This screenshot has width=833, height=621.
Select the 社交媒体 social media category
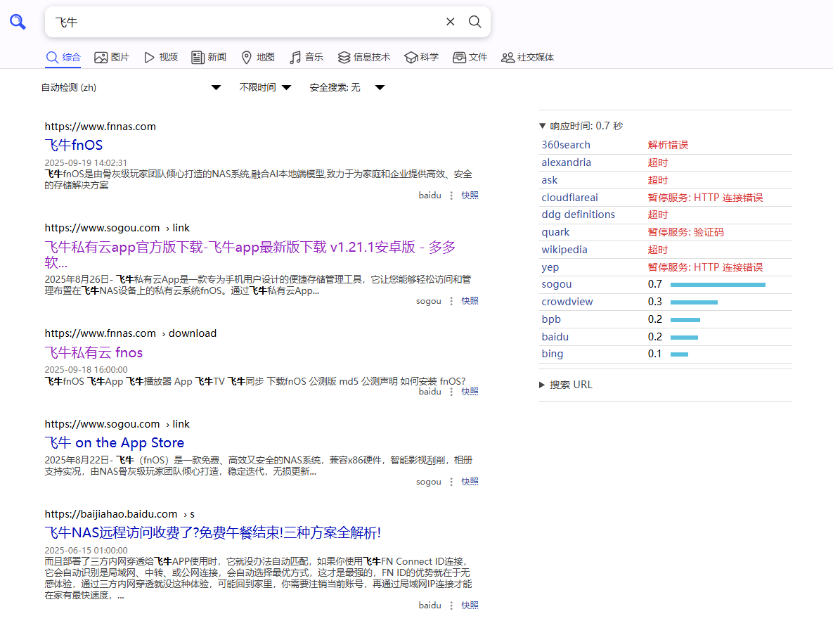pos(527,57)
